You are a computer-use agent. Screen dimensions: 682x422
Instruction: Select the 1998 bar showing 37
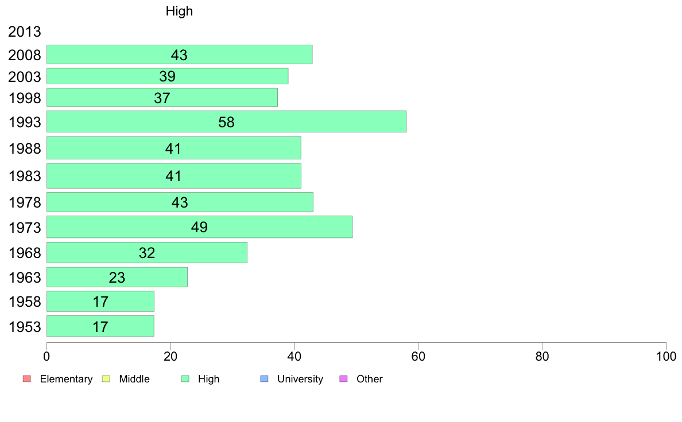click(162, 97)
